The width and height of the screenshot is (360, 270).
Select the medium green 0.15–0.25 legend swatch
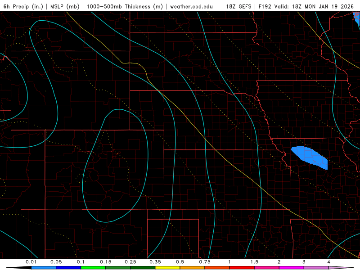118,268
